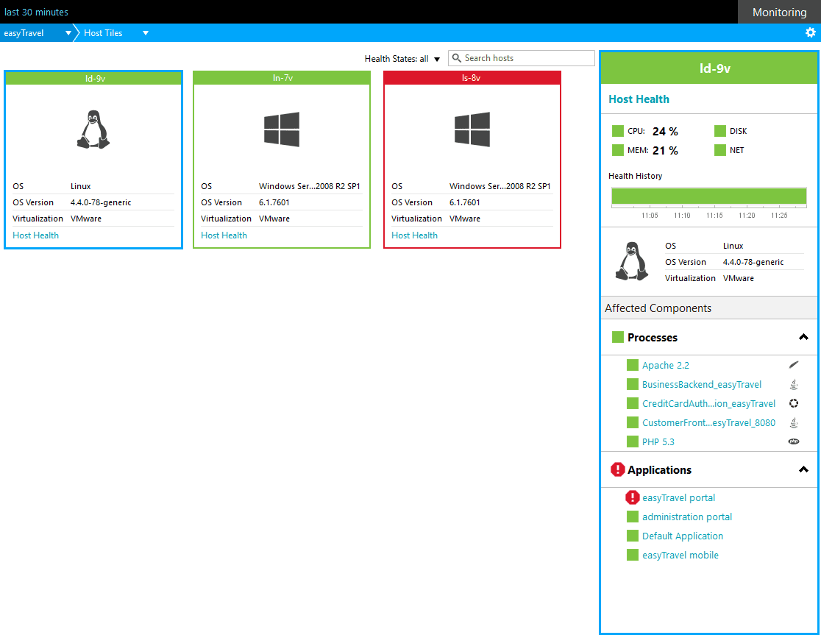
Task: Select the ln-7v host tile header
Action: pyautogui.click(x=282, y=77)
